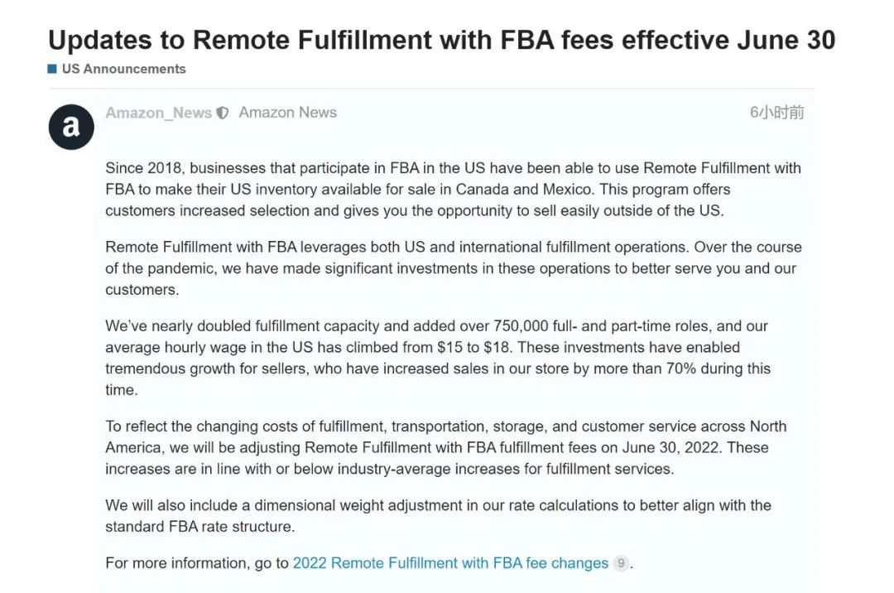The image size is (894, 593).
Task: Click the link-click count badge showing 9
Action: tap(621, 563)
